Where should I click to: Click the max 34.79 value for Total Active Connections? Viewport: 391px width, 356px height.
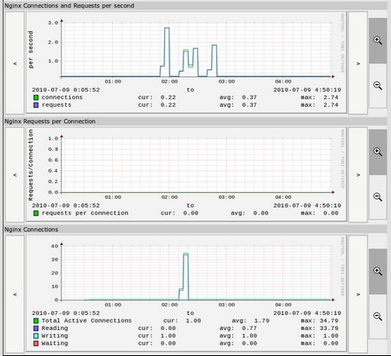328,320
